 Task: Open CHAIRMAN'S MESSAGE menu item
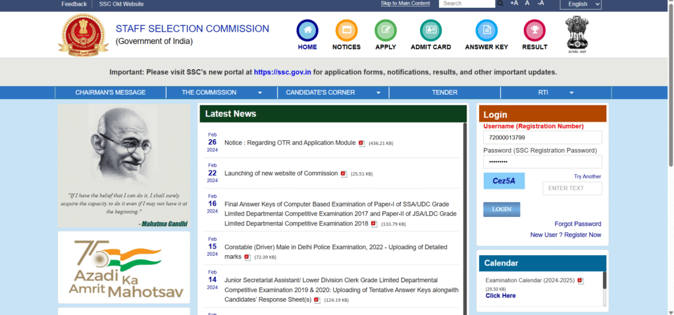pyautogui.click(x=111, y=92)
